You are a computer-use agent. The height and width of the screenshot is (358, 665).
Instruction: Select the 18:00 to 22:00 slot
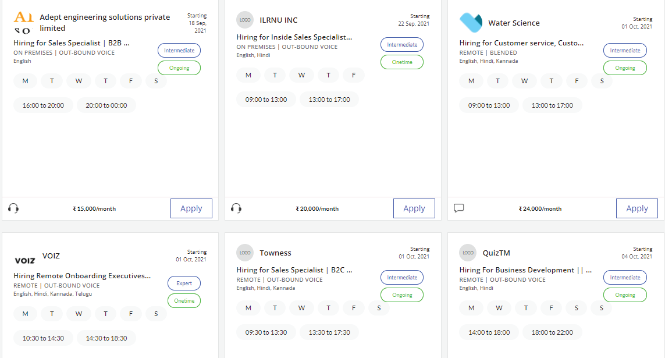pyautogui.click(x=552, y=332)
